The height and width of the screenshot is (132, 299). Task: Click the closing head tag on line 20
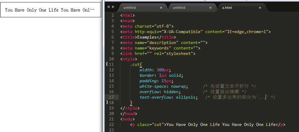(129, 114)
